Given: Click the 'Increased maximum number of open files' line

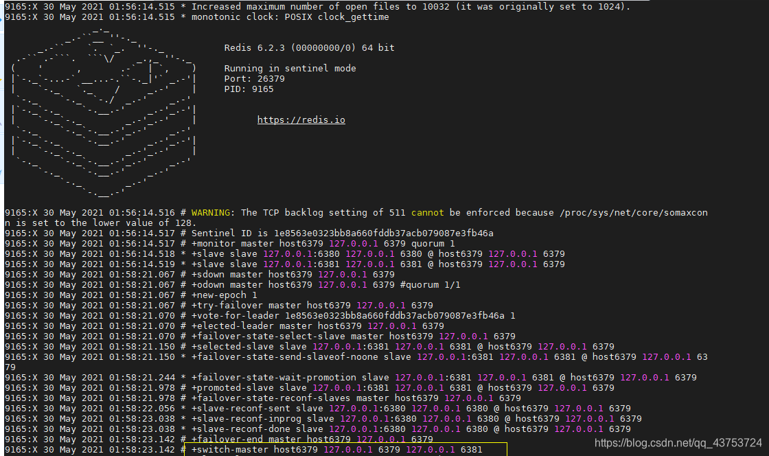Looking at the screenshot, I should pos(317,6).
